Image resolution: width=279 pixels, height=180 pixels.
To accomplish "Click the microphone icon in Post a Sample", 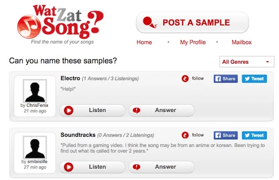I will click(150, 22).
